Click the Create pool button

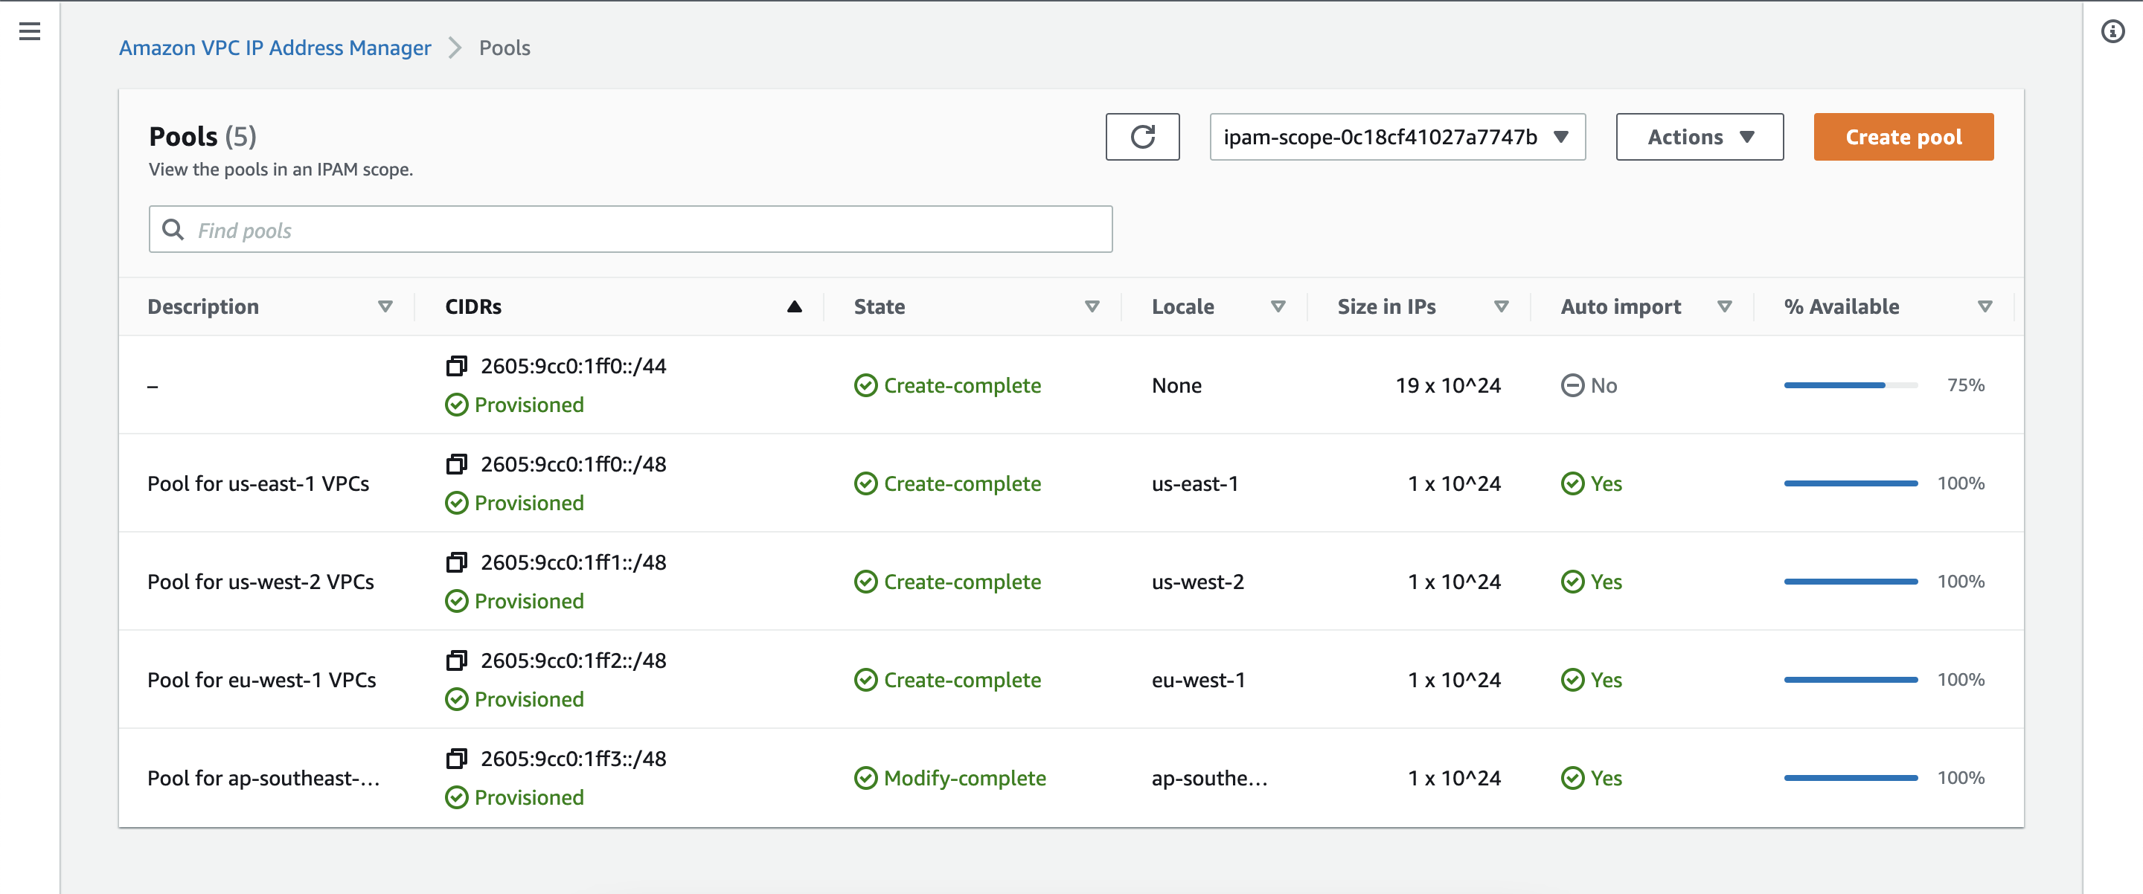click(x=1903, y=136)
